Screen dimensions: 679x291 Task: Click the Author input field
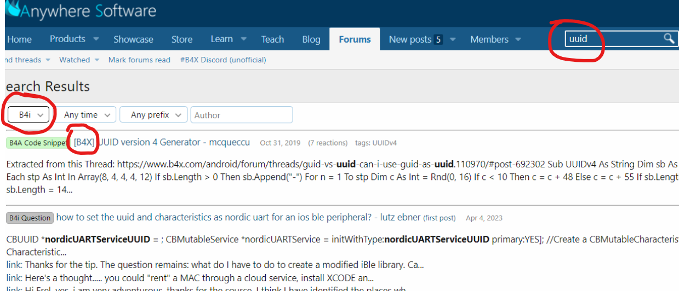click(x=242, y=115)
